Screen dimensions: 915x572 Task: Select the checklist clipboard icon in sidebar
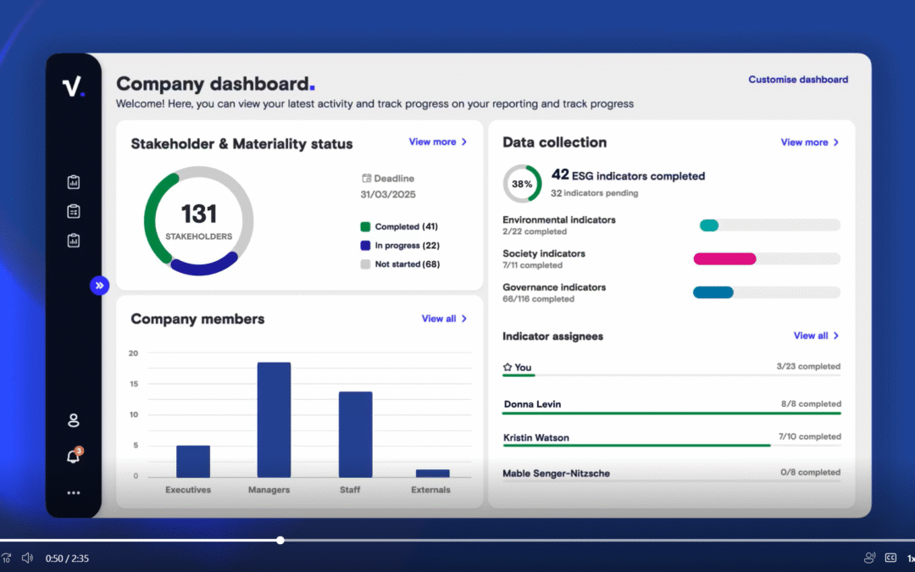coord(74,211)
